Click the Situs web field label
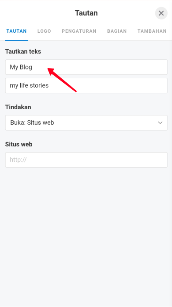The image size is (172, 307). 19,144
